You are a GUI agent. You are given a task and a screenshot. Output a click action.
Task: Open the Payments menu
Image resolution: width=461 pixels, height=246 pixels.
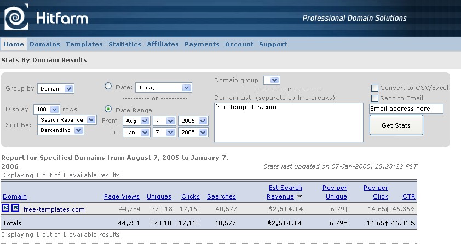[202, 44]
